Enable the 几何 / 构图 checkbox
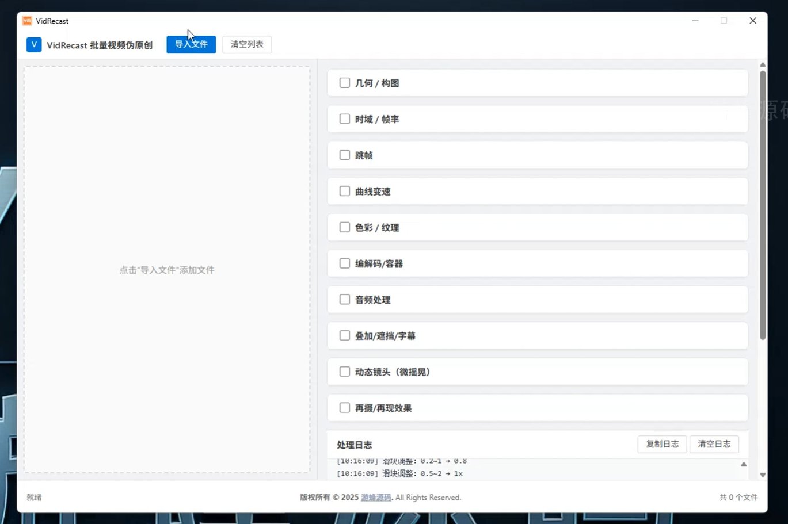Viewport: 788px width, 524px height. tap(345, 83)
